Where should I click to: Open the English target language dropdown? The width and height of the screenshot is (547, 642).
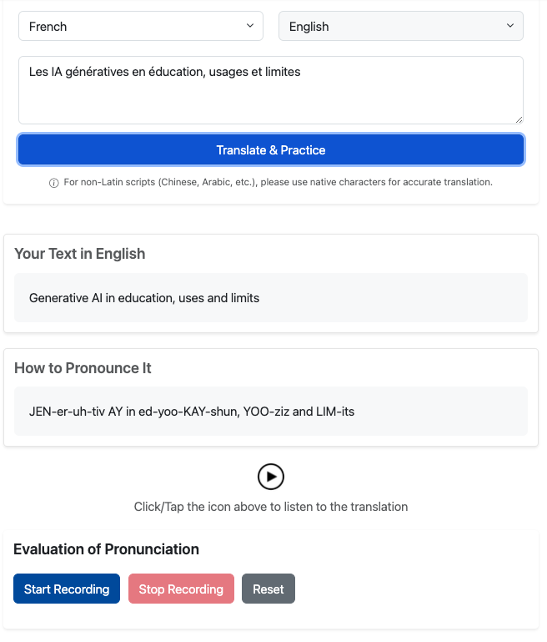pos(400,27)
